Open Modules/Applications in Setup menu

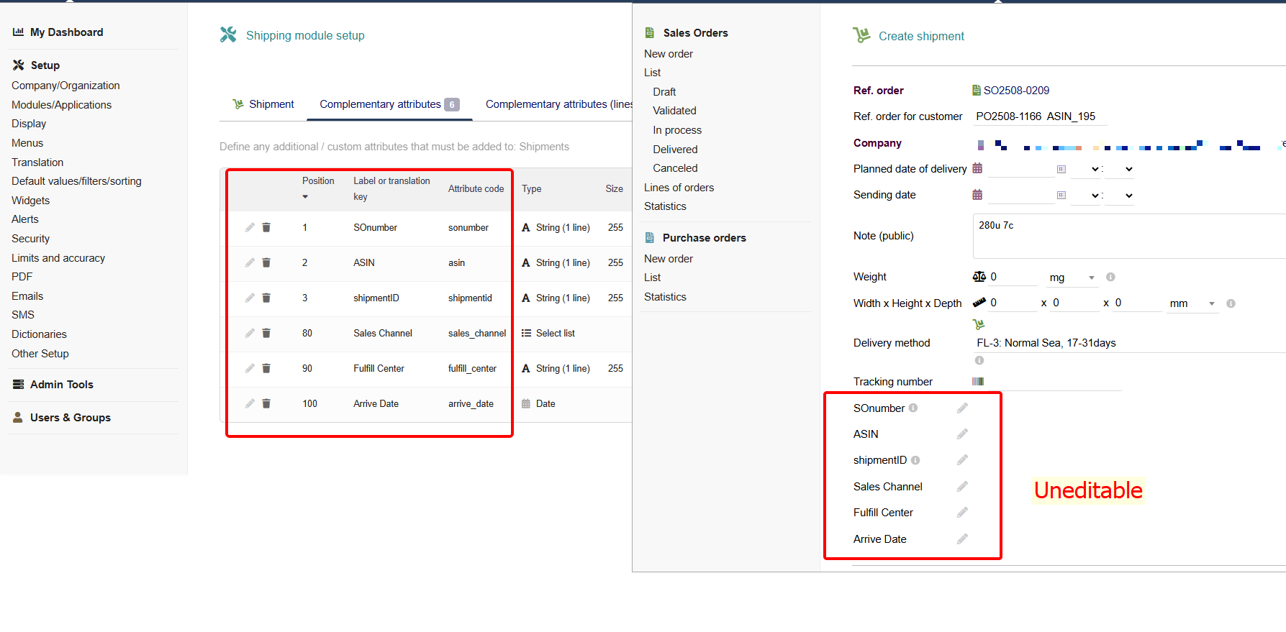click(x=62, y=105)
